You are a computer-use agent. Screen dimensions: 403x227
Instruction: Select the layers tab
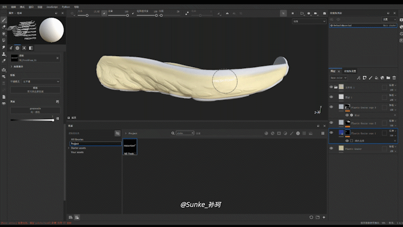[333, 71]
